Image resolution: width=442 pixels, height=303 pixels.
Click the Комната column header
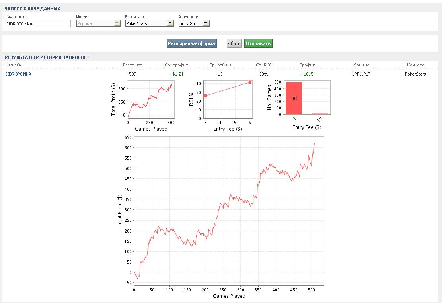pyautogui.click(x=415, y=65)
